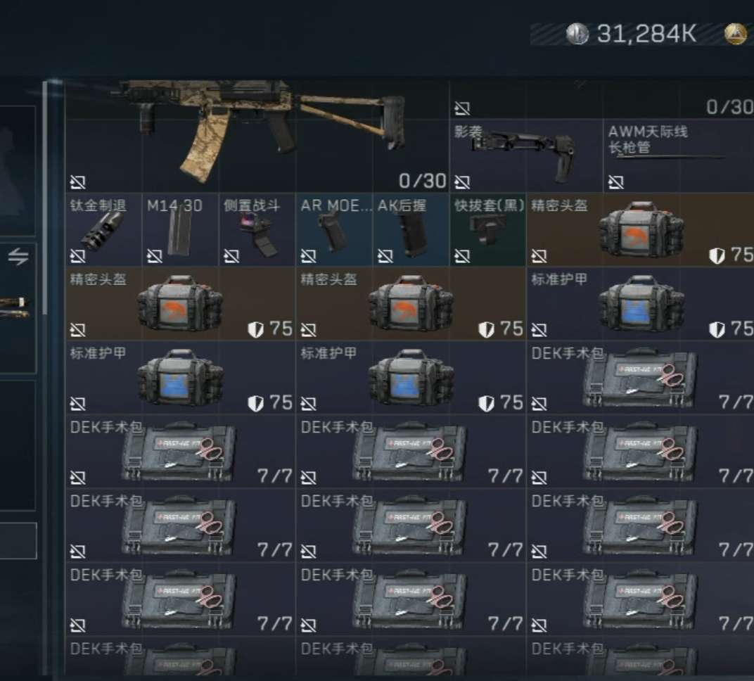
Task: Click the silver coin currency icon
Action: click(577, 33)
